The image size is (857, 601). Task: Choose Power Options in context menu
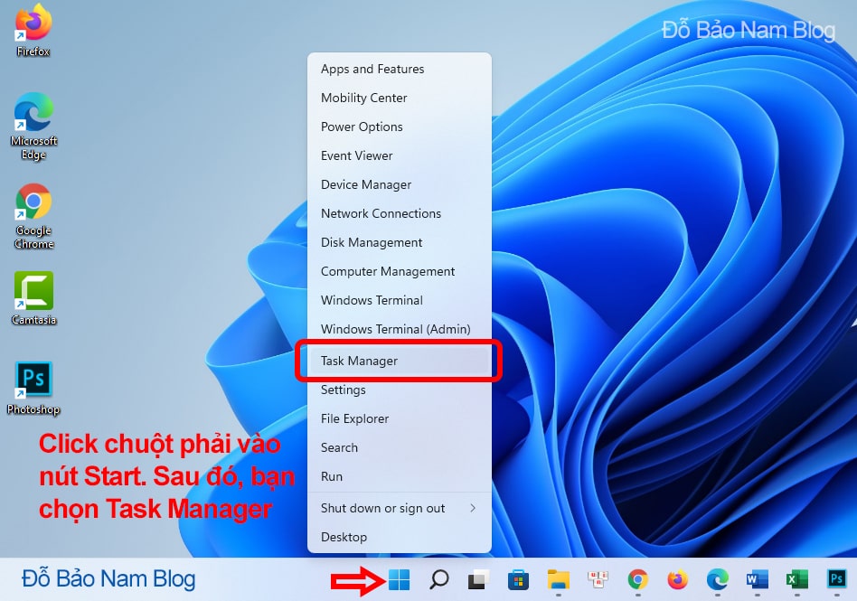tap(400, 127)
